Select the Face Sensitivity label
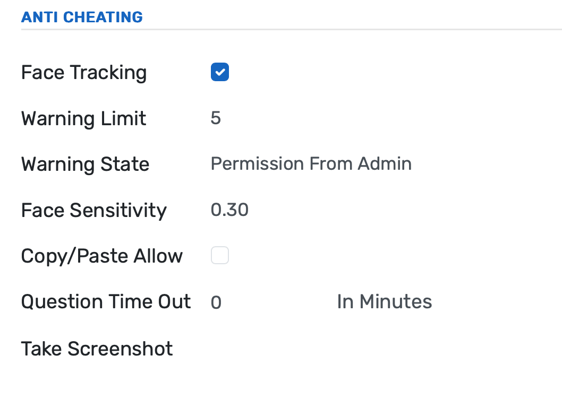The height and width of the screenshot is (399, 562). coord(93,210)
